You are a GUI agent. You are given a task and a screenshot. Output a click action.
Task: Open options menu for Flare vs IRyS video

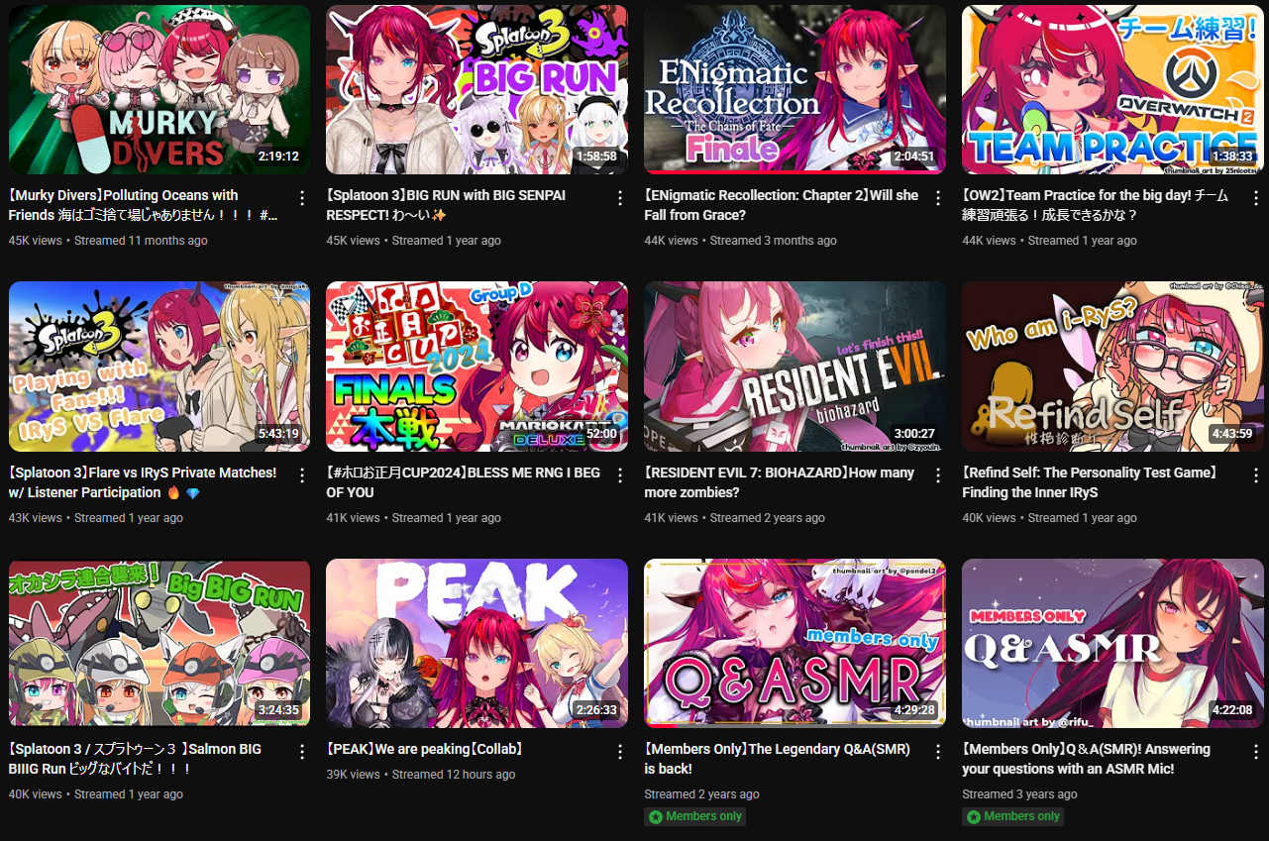302,475
